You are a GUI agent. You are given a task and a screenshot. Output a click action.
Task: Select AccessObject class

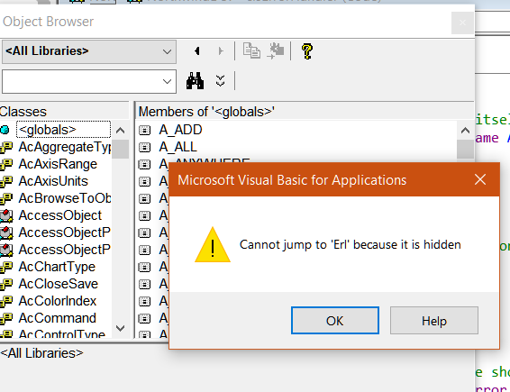click(x=59, y=215)
